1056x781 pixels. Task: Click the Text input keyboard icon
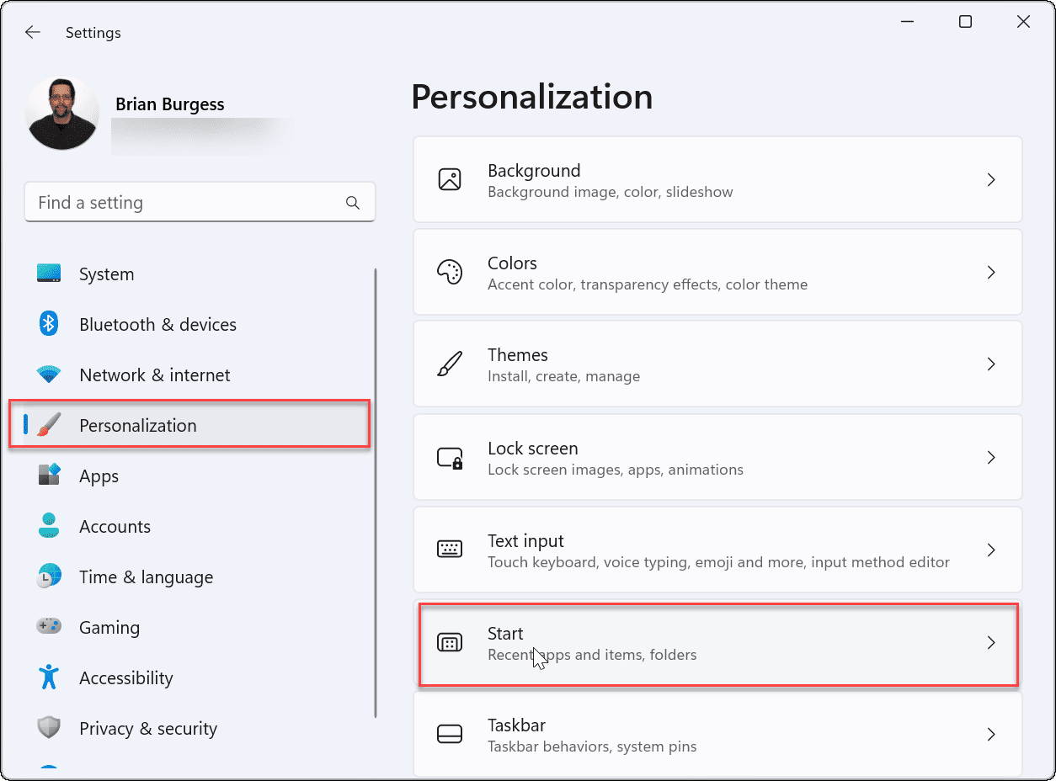450,550
